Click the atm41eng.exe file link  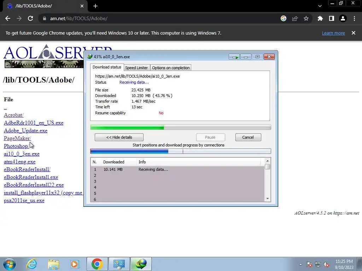click(20, 162)
